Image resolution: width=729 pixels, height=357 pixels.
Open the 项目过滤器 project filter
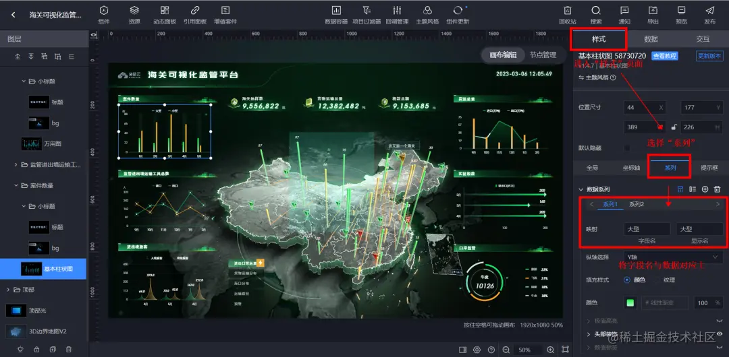[367, 15]
